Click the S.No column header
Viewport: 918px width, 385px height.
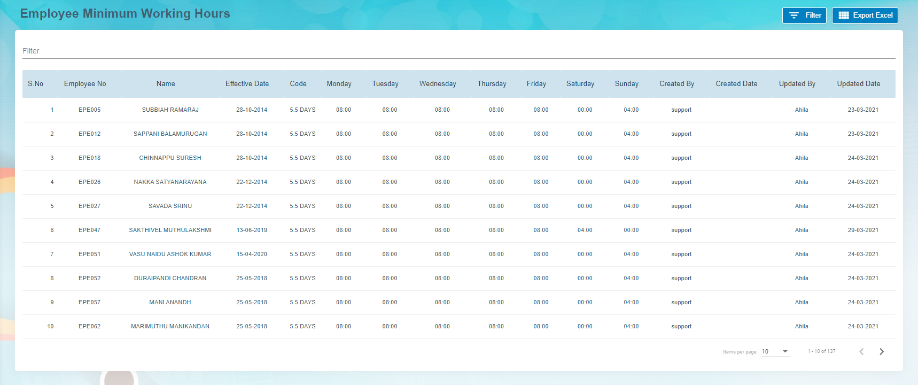point(35,84)
